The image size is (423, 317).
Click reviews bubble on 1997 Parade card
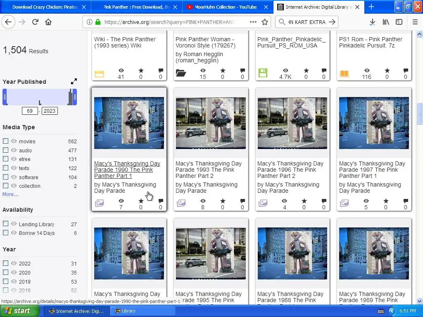click(x=406, y=201)
